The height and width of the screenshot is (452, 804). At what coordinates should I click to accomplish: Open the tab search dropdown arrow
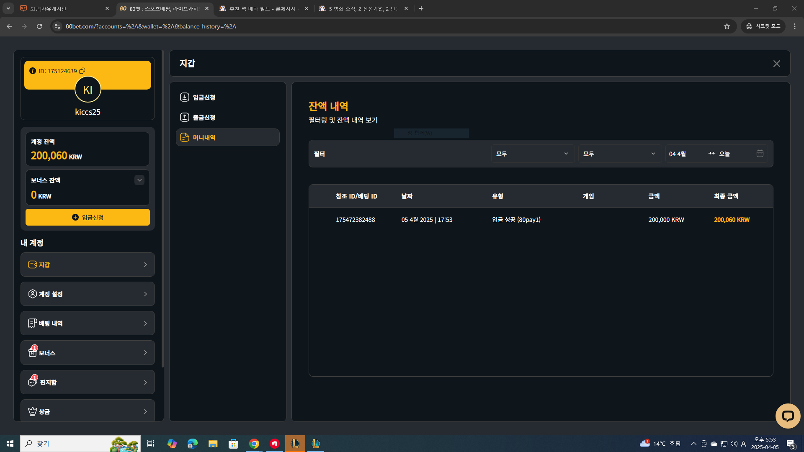8,8
